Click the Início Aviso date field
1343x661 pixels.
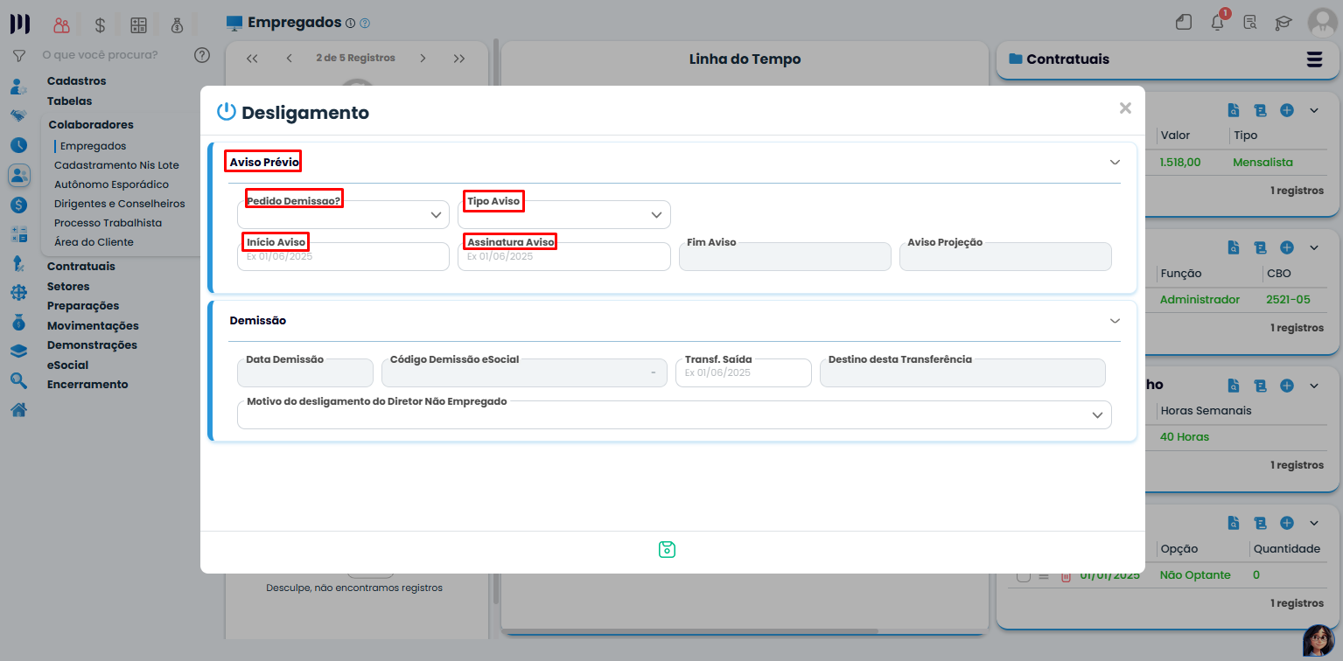pos(343,257)
